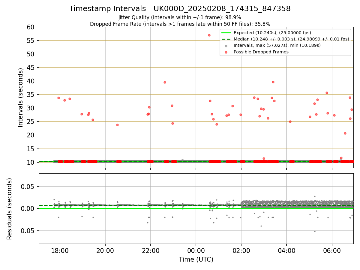The image size is (360, 270).
Task: Click the '22:00' x-axis tick label
Action: (x=150, y=251)
